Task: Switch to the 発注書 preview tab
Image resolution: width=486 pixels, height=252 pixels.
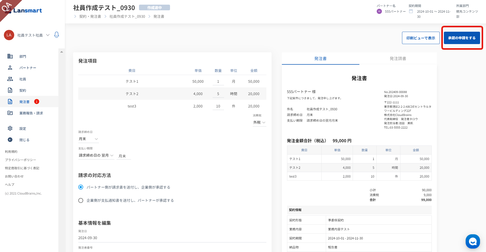Action: 320,58
